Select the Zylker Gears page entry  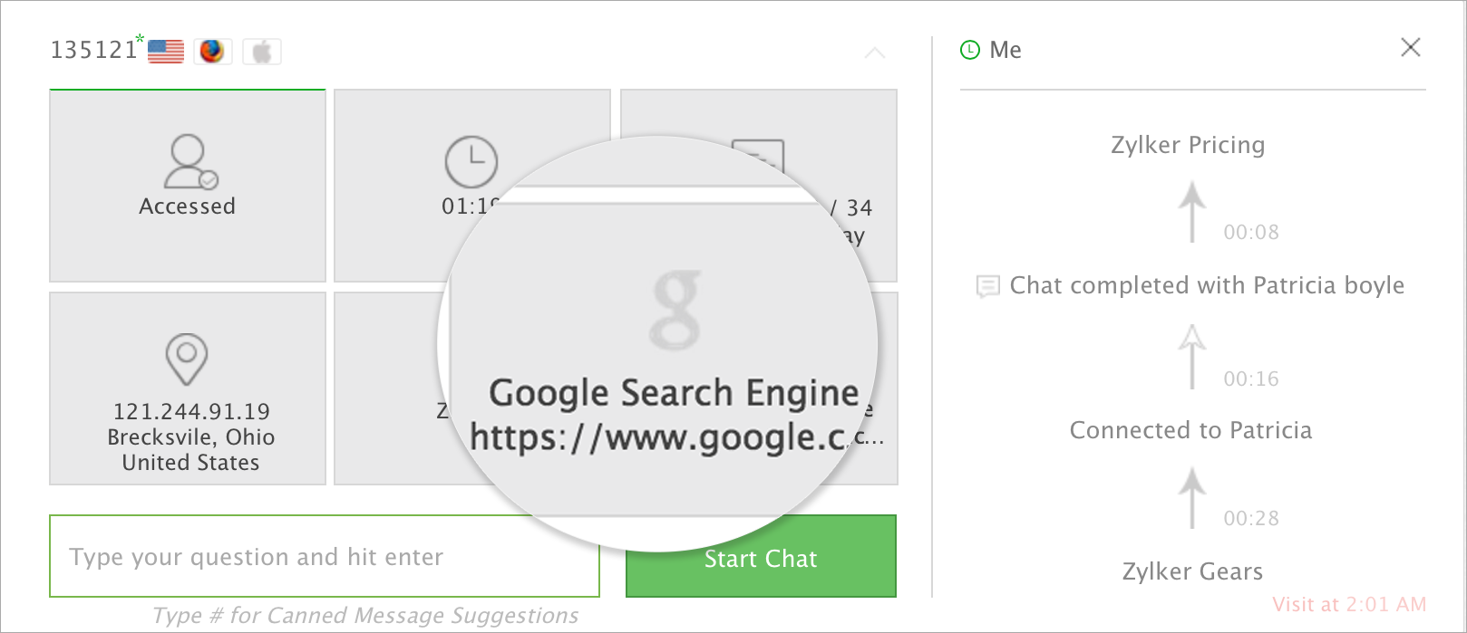click(x=1192, y=571)
